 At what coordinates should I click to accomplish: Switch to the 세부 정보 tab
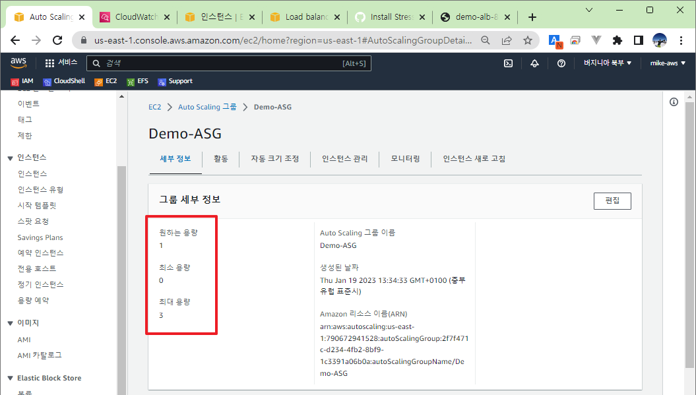[x=175, y=159]
